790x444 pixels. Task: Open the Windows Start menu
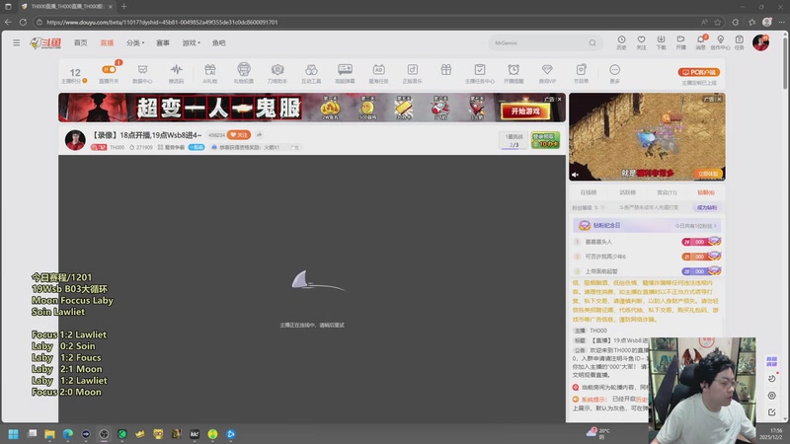tap(14, 433)
